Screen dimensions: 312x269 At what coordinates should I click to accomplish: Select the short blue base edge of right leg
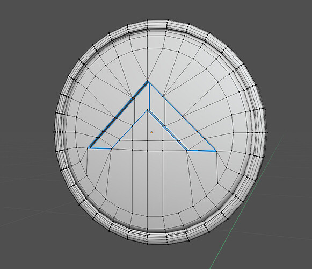pyautogui.click(x=201, y=151)
